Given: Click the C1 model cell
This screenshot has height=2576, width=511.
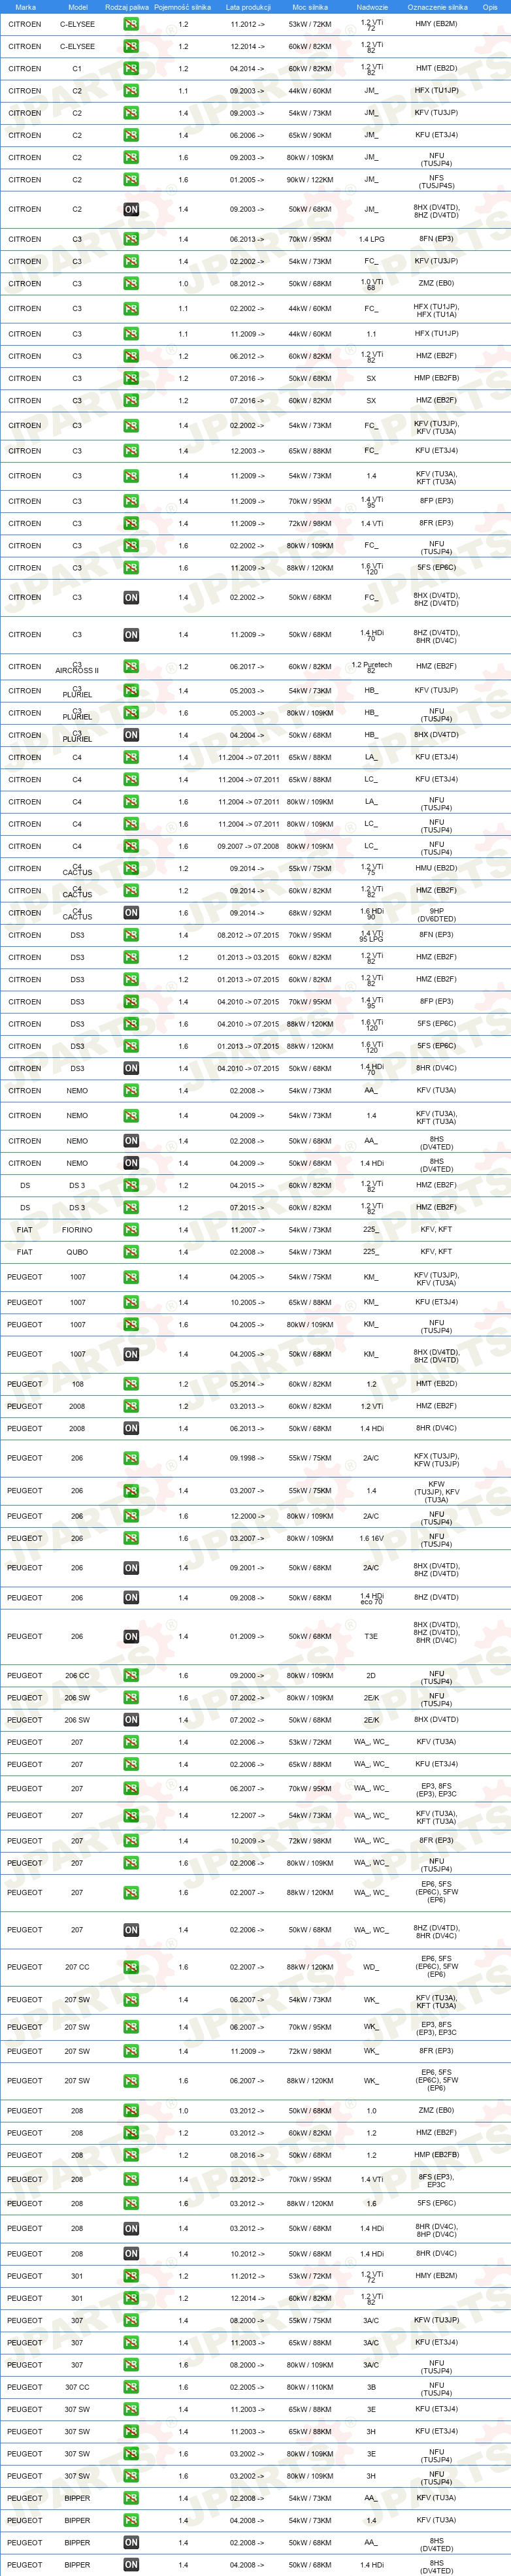Looking at the screenshot, I should [x=77, y=69].
